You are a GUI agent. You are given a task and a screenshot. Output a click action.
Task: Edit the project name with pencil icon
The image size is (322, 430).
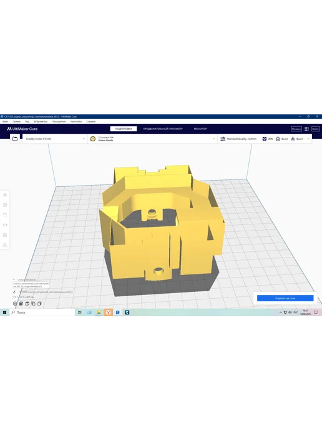click(x=14, y=292)
